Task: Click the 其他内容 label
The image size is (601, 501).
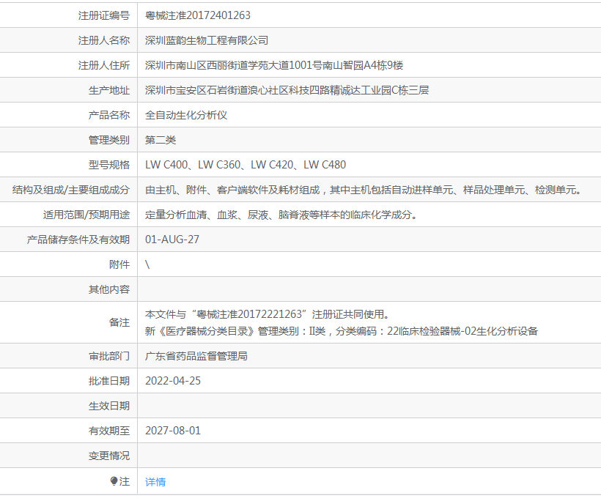Action: [109, 289]
